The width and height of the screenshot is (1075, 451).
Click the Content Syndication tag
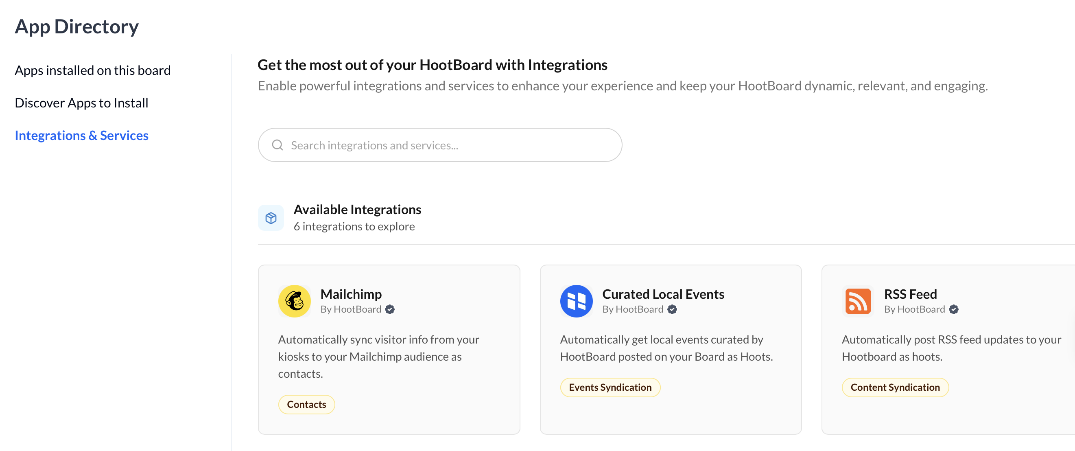895,387
